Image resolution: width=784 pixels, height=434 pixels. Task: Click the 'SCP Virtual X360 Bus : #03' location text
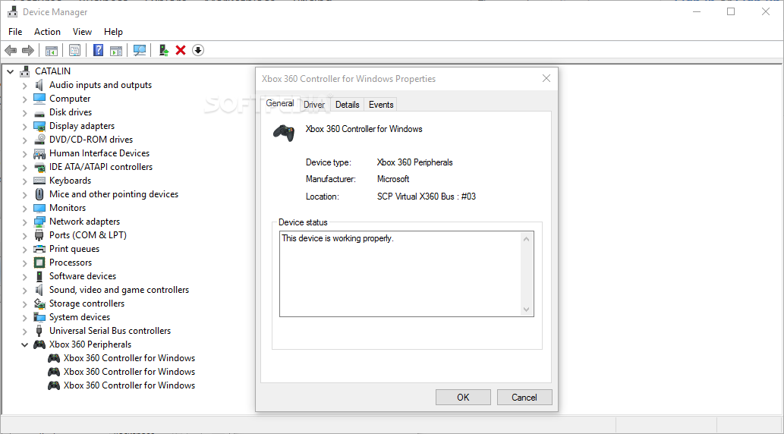tap(427, 197)
